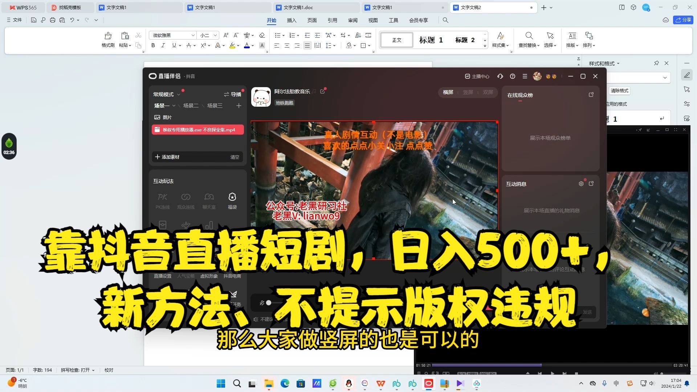Center align paragraph text
The image size is (697, 392).
(287, 45)
